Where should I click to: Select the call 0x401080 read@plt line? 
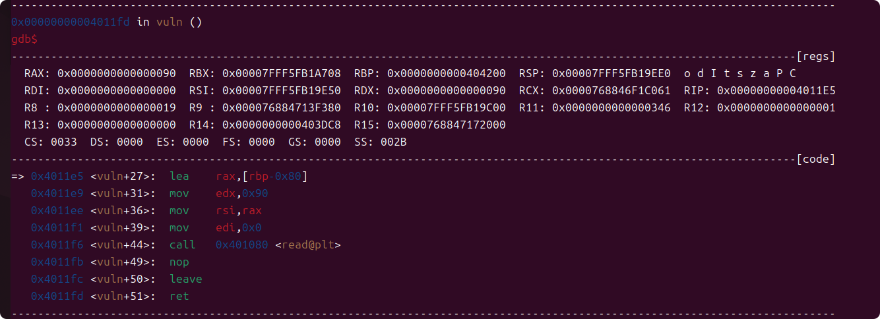[x=186, y=245]
